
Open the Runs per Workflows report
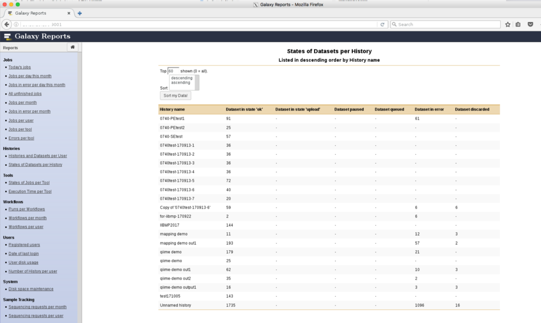(26, 210)
